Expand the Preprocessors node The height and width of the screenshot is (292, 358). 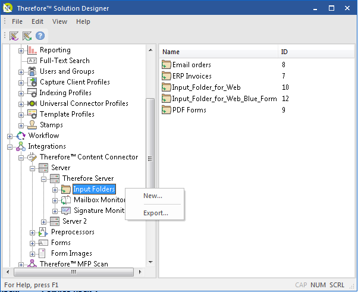[x=32, y=233]
